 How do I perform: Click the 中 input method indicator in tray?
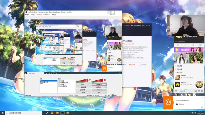(196, 113)
